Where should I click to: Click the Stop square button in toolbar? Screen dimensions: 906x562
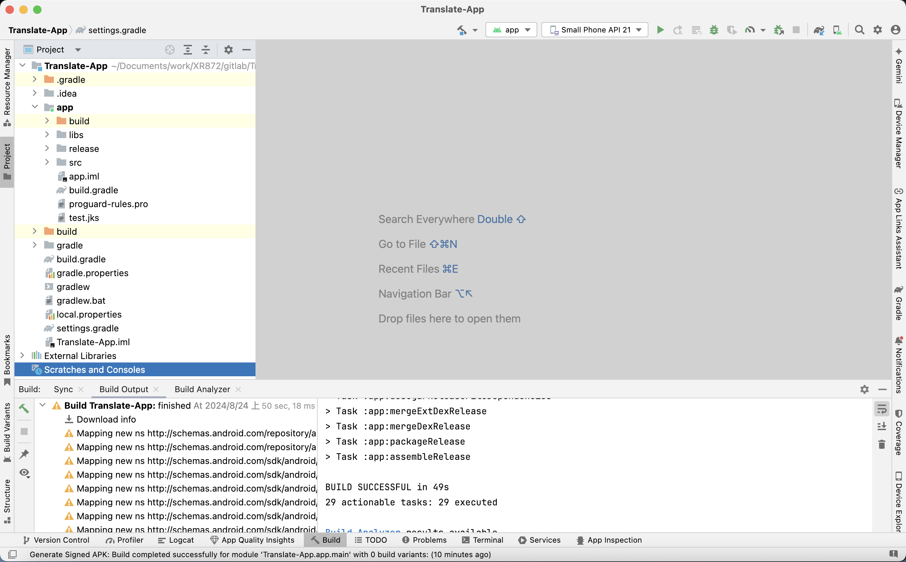coord(796,30)
